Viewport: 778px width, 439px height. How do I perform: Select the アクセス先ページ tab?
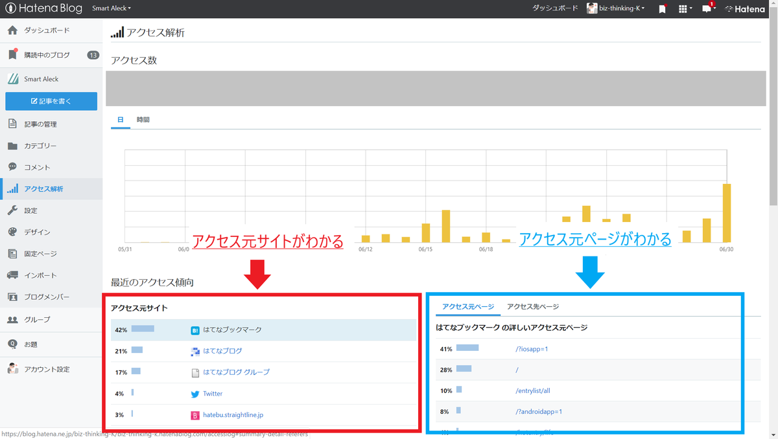point(533,307)
